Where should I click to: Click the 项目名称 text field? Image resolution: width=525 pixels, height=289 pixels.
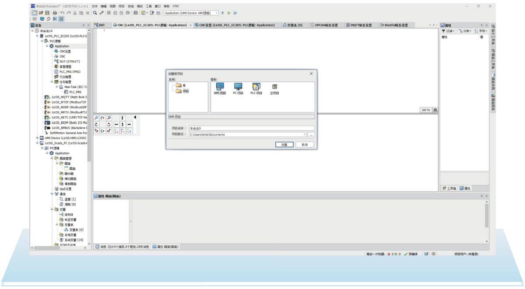pos(251,128)
